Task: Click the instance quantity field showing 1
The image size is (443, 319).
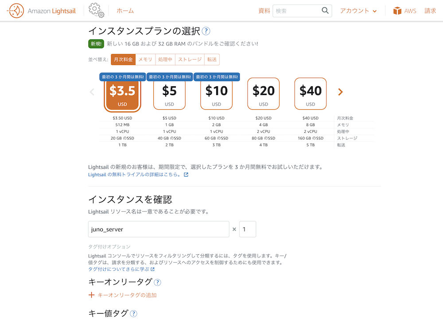Action: point(248,229)
